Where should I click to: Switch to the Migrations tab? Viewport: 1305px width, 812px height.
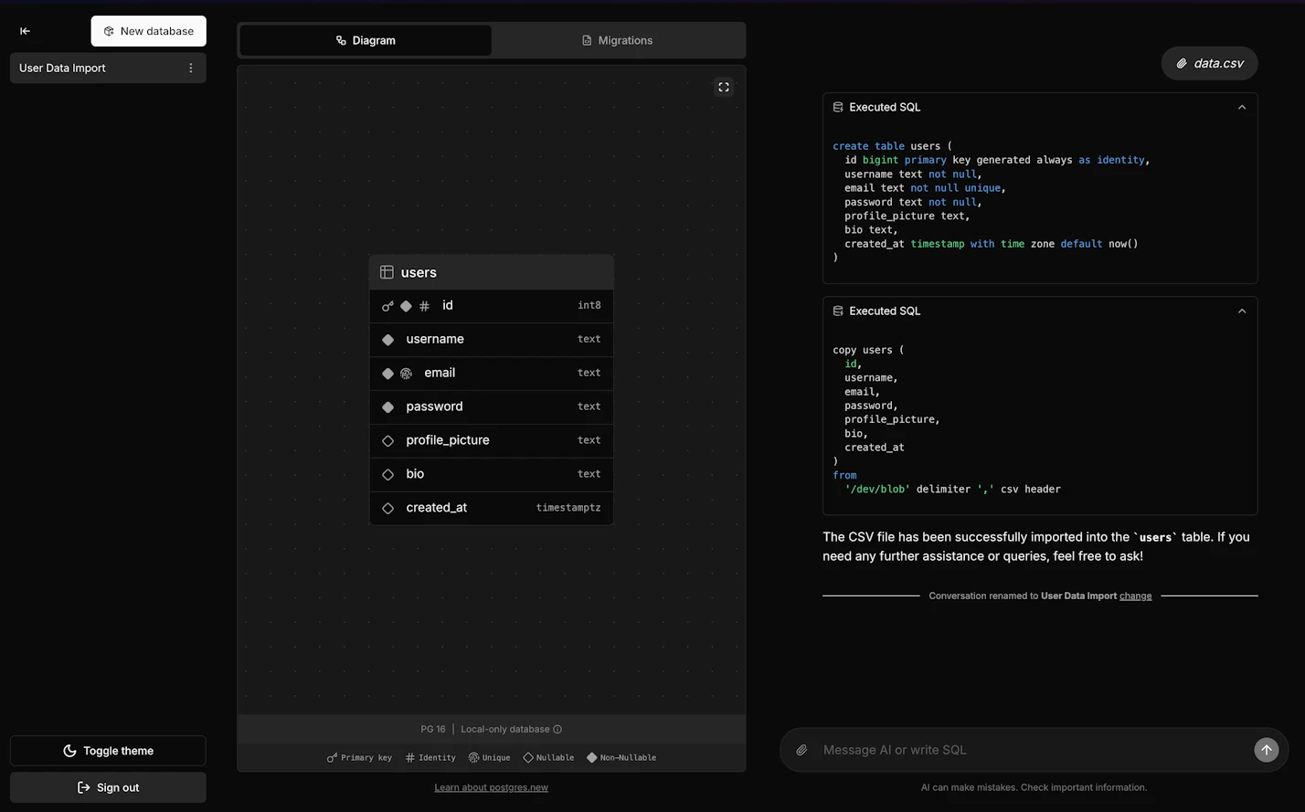[x=618, y=40]
